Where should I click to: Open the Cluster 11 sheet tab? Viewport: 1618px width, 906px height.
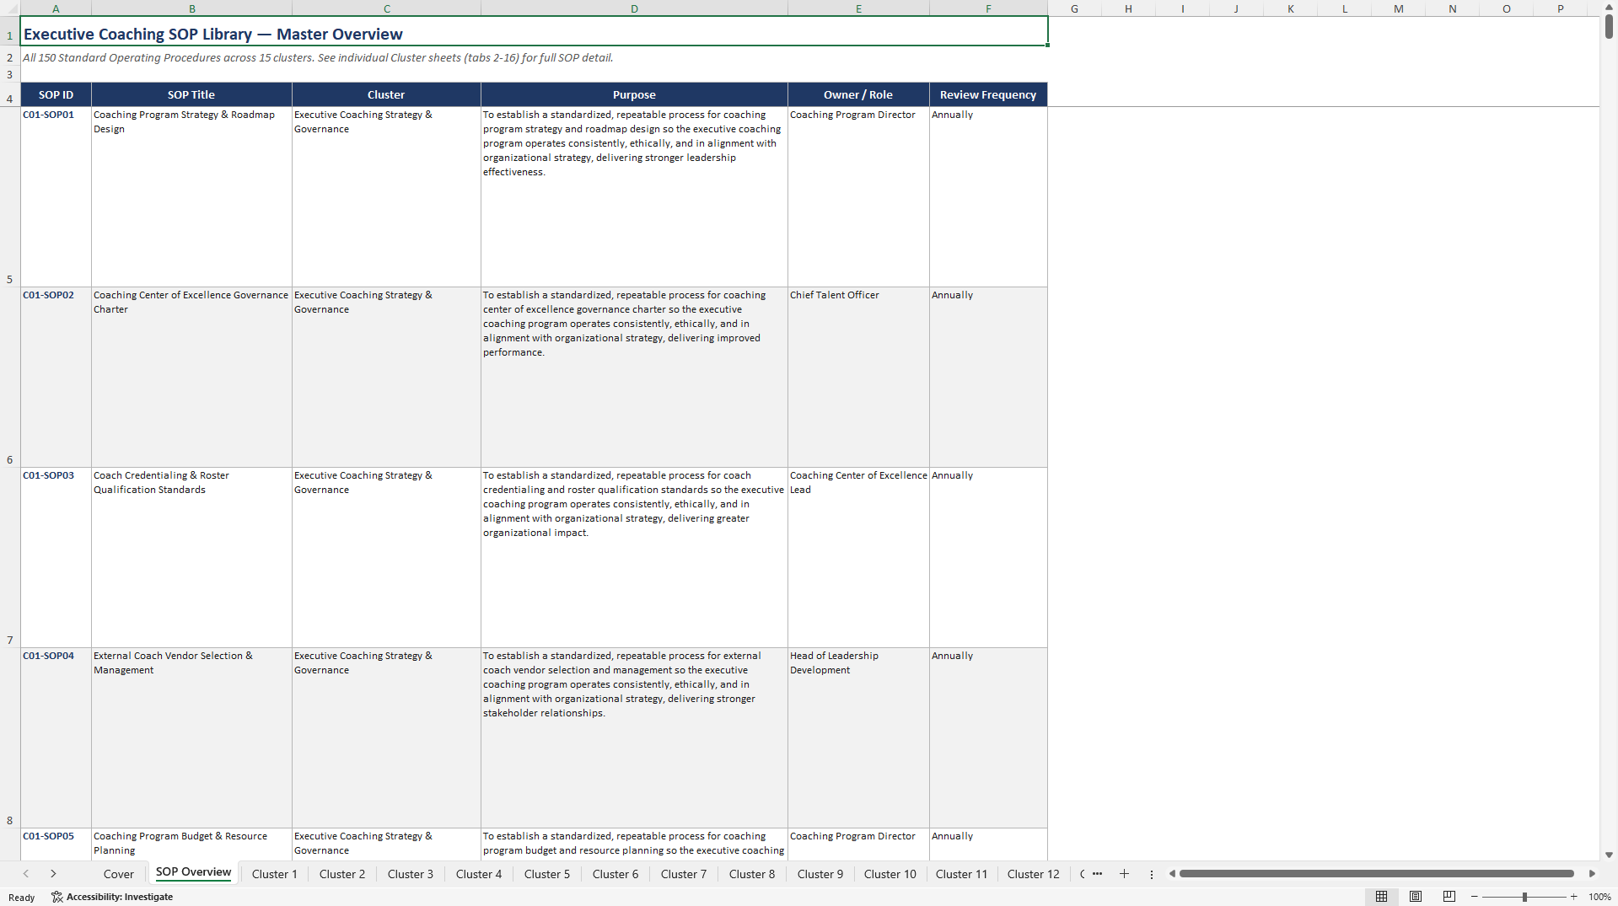pyautogui.click(x=961, y=874)
